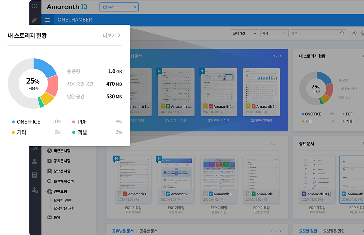Click 더보기 in recent documents blue panel
Viewport: 364px width, 235px height.
tap(275, 56)
